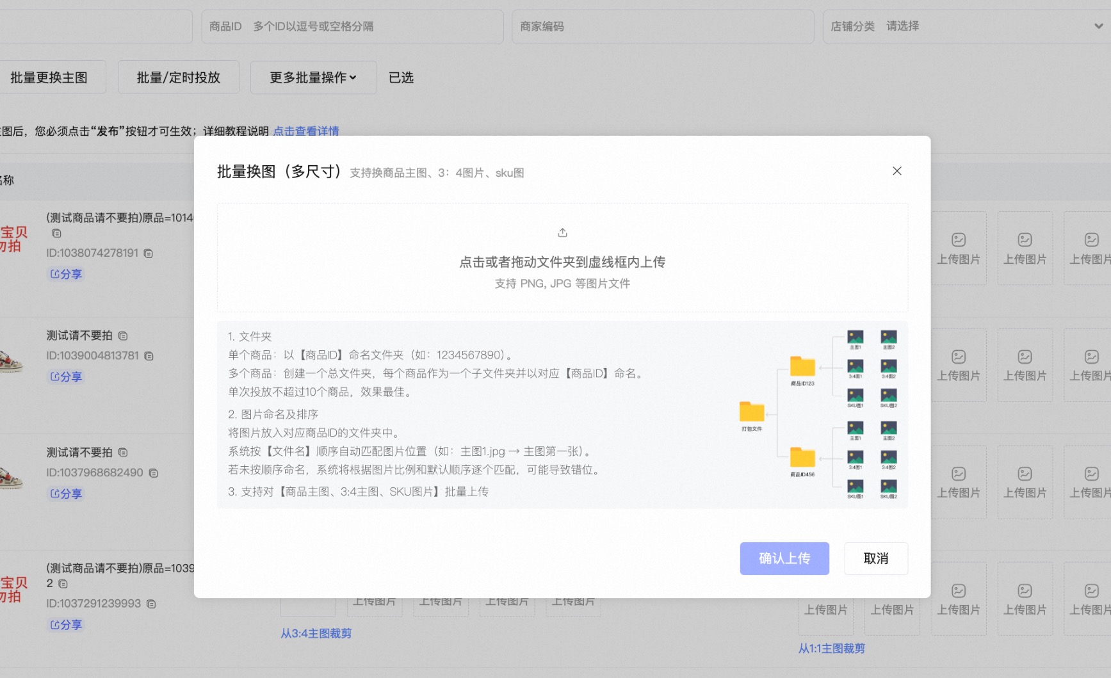
Task: Click 点击或者拖动文件夹到虚线框内上传 upload area
Action: tap(562, 258)
